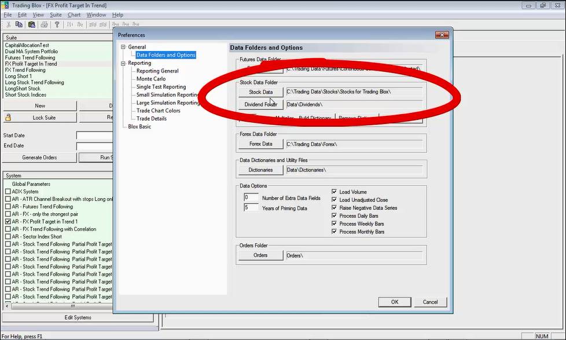Click the first bar chart toolbar icon
This screenshot has height=340, width=566.
pos(69,24)
